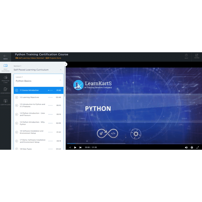
Task: Click play icon beside 1.8 Data Types
Action: 17,149
